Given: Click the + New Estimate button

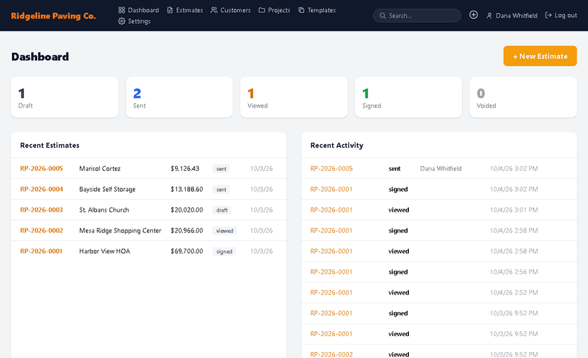Looking at the screenshot, I should pos(540,56).
